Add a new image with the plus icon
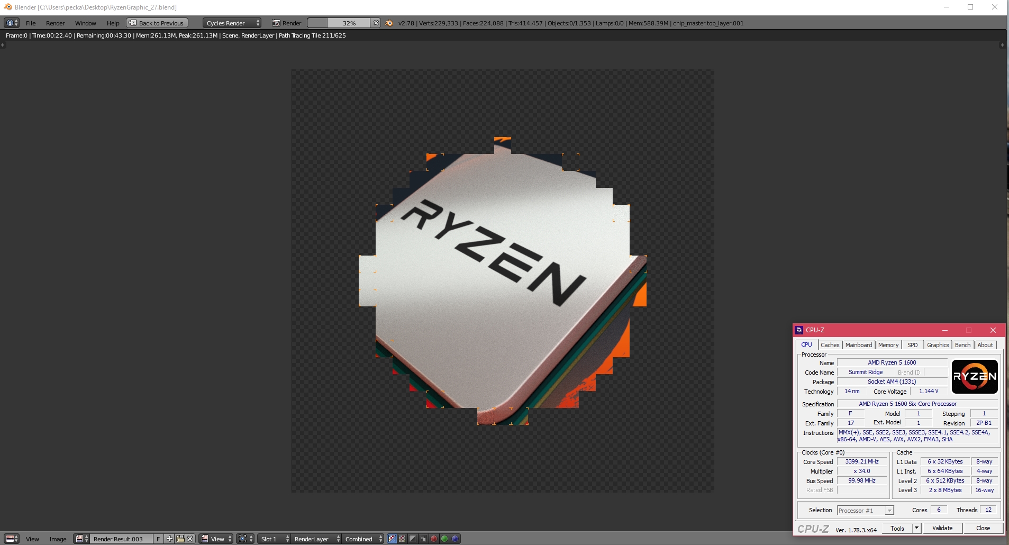 (x=169, y=539)
